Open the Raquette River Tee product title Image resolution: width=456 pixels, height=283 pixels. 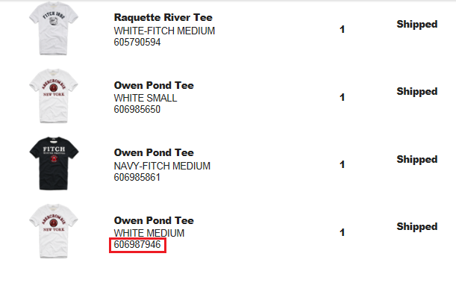click(x=163, y=17)
